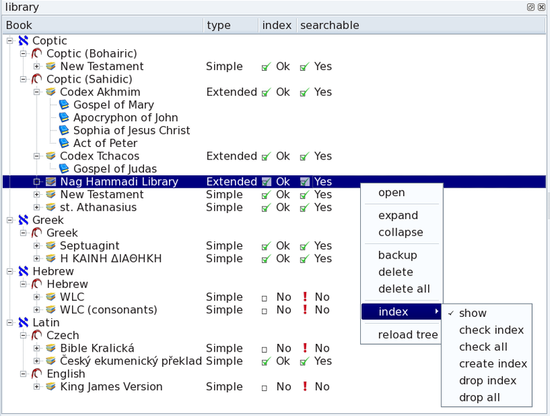
Task: Click the 'Book' column header
Action: tap(19, 26)
